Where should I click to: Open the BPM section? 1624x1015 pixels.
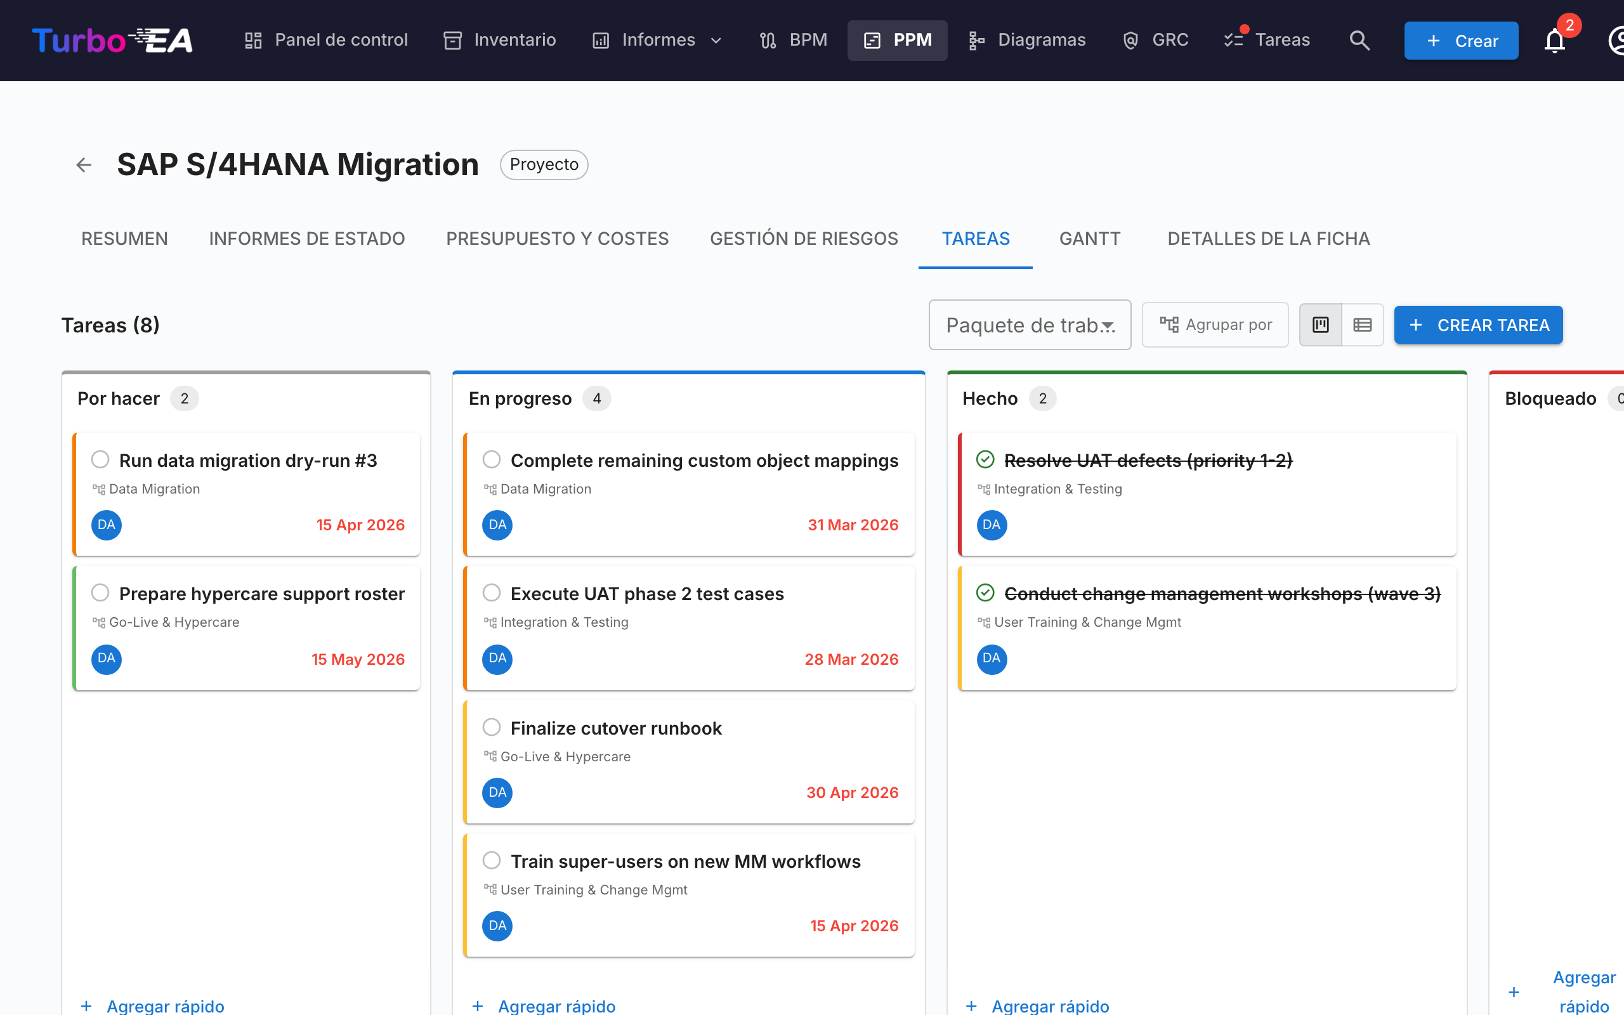pyautogui.click(x=792, y=40)
